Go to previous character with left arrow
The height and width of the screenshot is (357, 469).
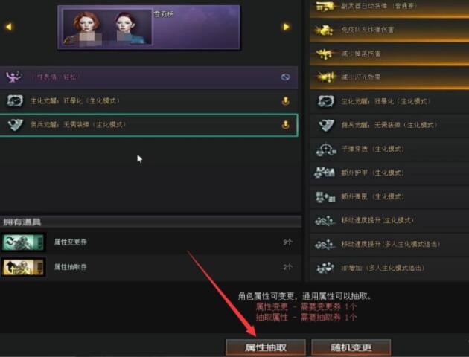tap(9, 27)
